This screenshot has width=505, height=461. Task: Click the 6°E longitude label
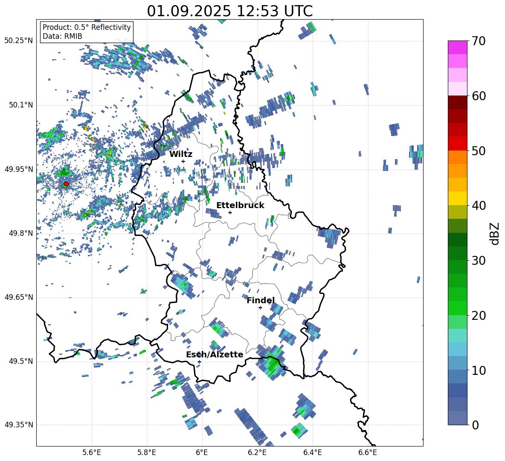pos(202,452)
